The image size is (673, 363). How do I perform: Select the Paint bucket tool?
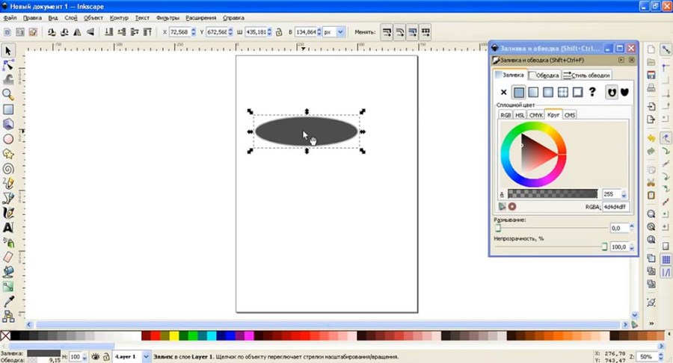(7, 272)
